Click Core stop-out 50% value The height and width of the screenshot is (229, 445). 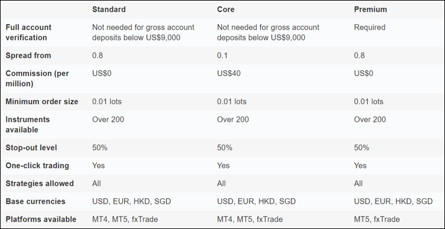click(x=225, y=148)
